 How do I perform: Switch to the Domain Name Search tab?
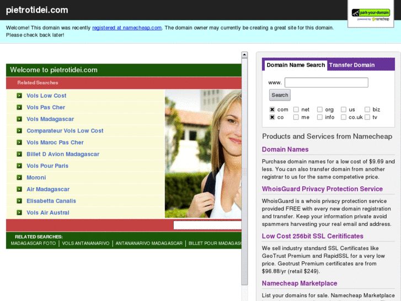tap(296, 65)
